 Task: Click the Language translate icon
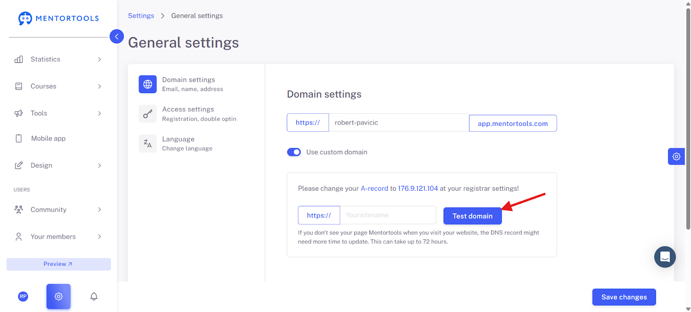(x=148, y=144)
